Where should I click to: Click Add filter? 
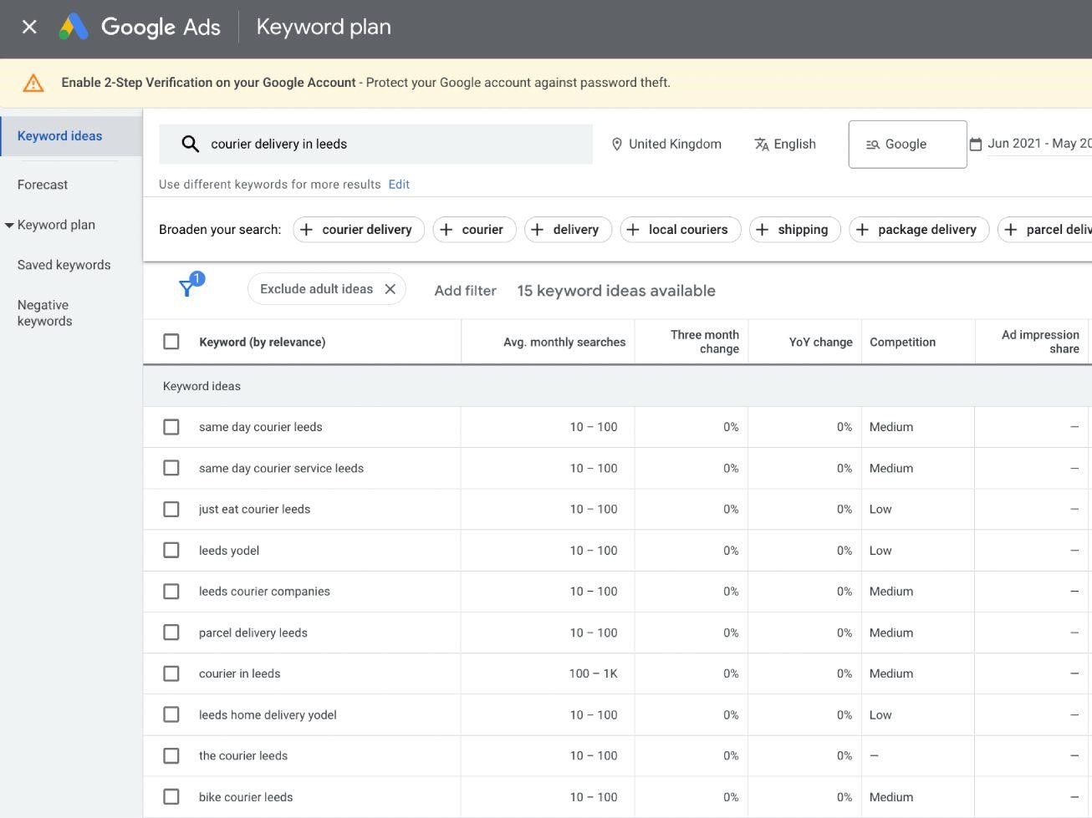pos(465,291)
